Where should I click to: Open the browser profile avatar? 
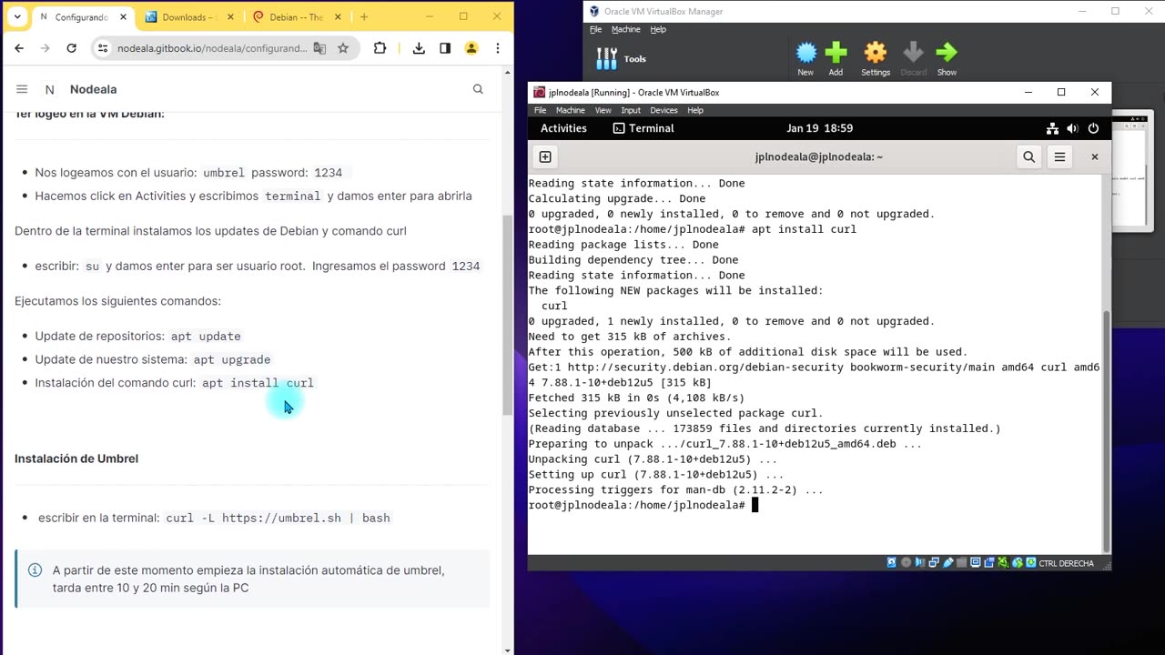pos(471,48)
